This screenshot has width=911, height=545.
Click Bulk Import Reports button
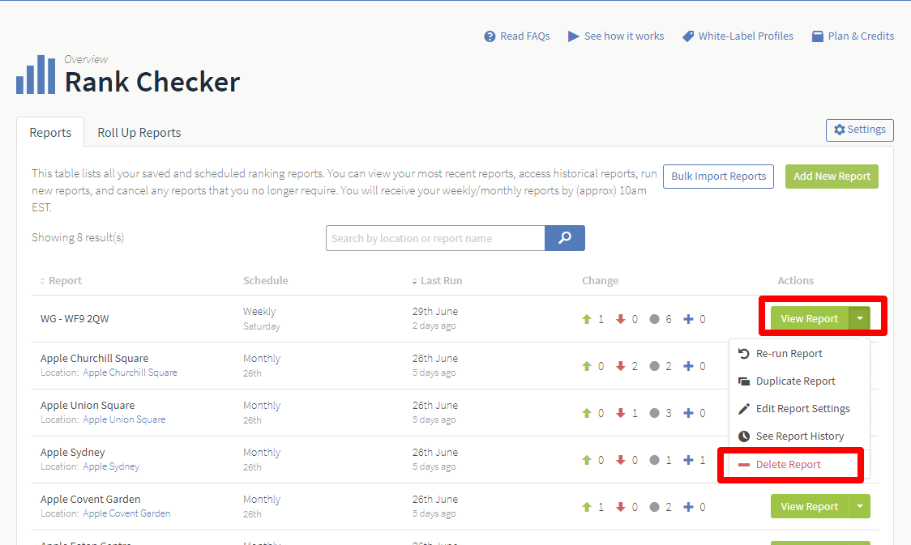click(718, 177)
